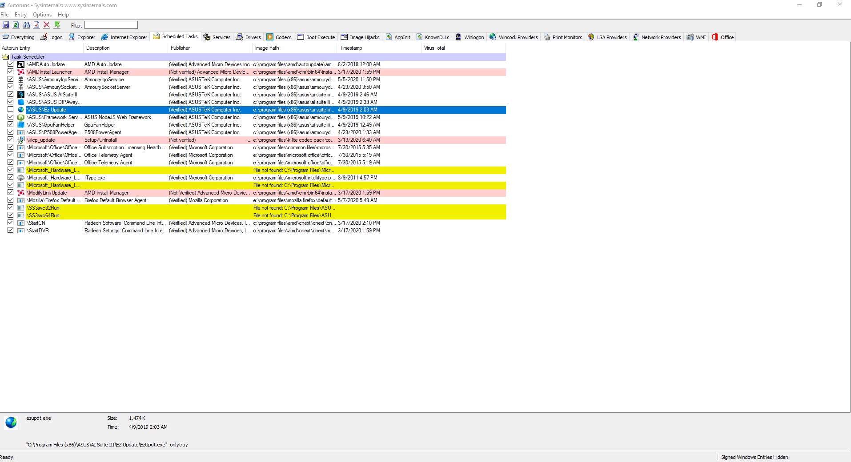Disable the SS3svc32Run entry checkbox
The height and width of the screenshot is (462, 851).
[x=10, y=207]
